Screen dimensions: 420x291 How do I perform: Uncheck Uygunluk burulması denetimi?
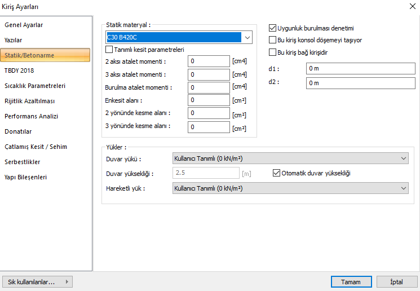click(273, 28)
